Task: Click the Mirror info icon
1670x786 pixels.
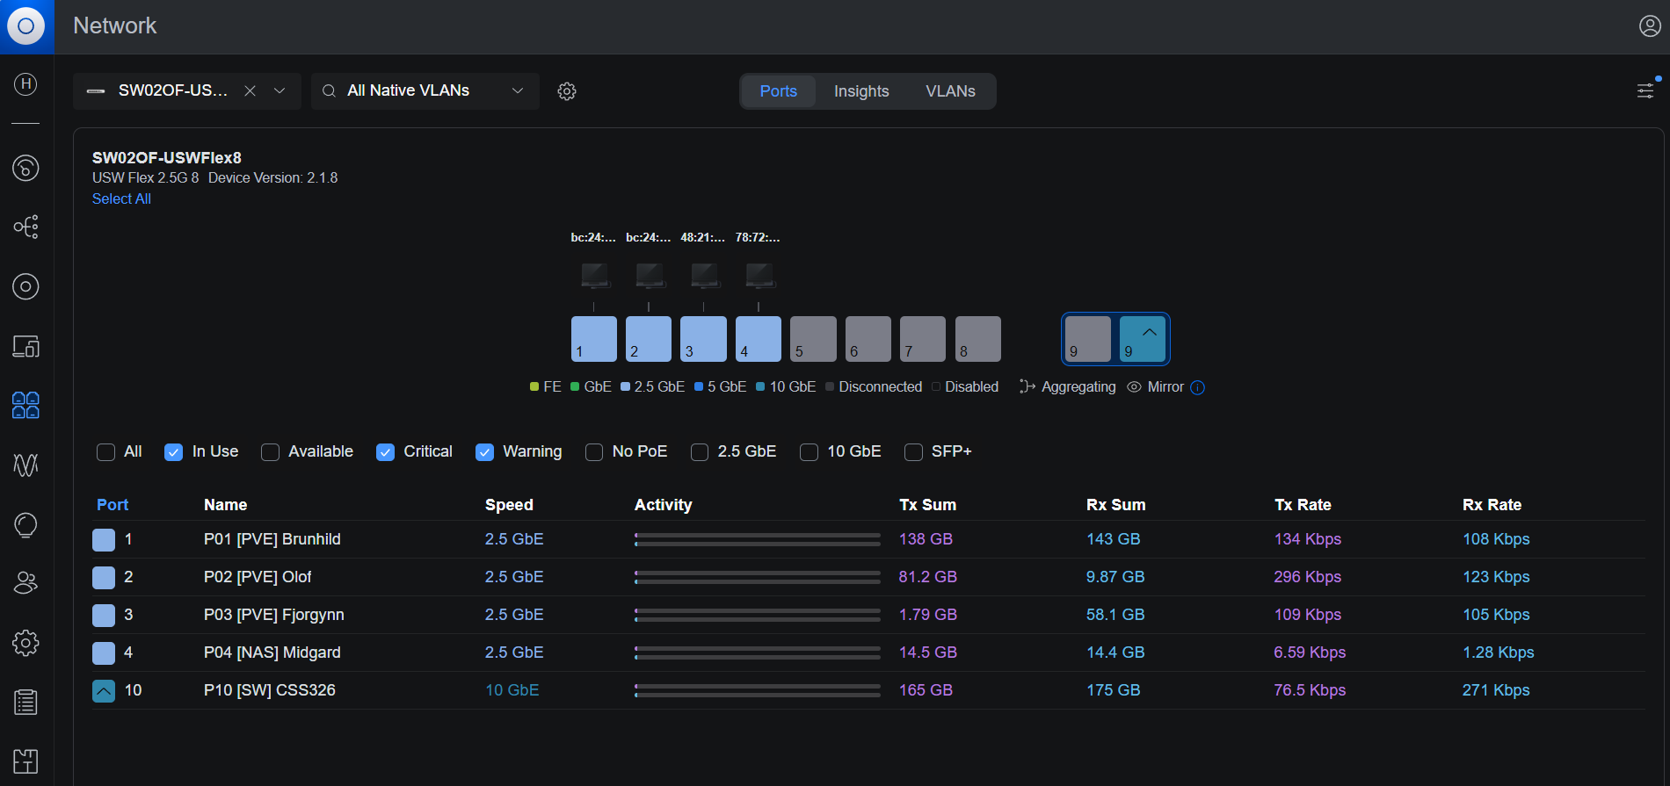Action: tap(1197, 387)
